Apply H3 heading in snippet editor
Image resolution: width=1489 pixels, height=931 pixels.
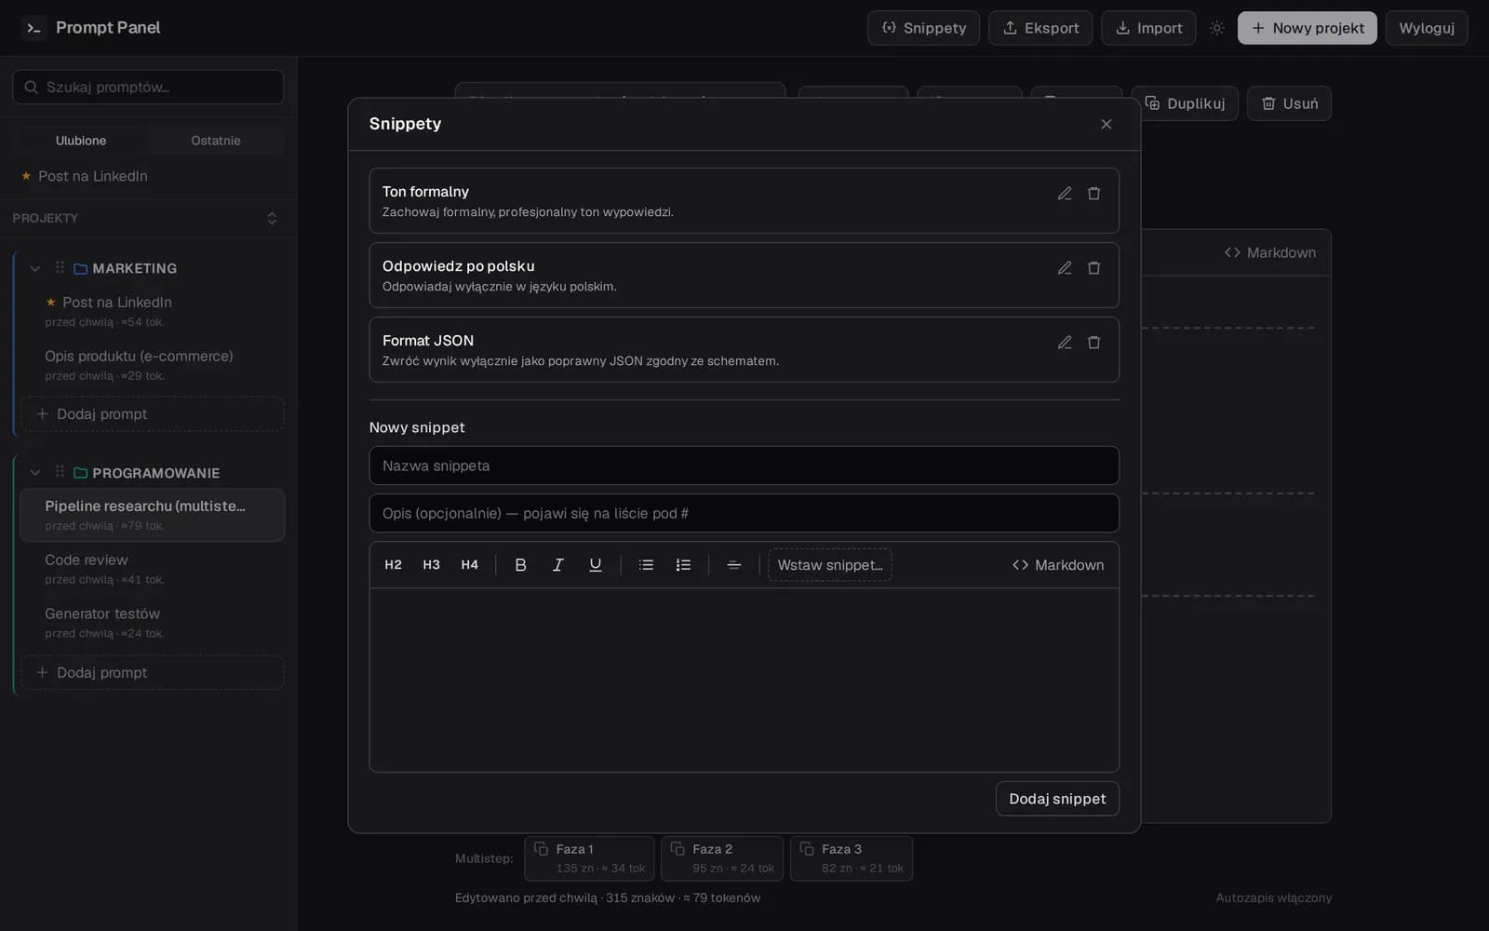coord(431,565)
